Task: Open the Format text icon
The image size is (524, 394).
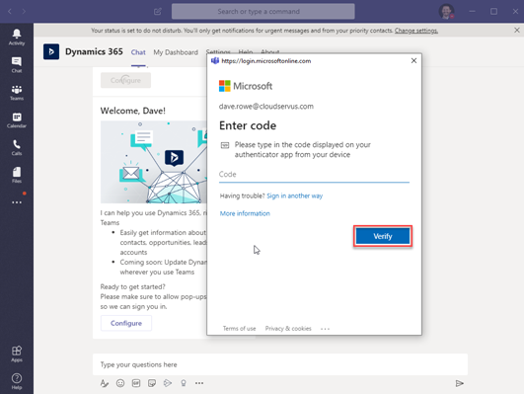Action: (x=105, y=383)
